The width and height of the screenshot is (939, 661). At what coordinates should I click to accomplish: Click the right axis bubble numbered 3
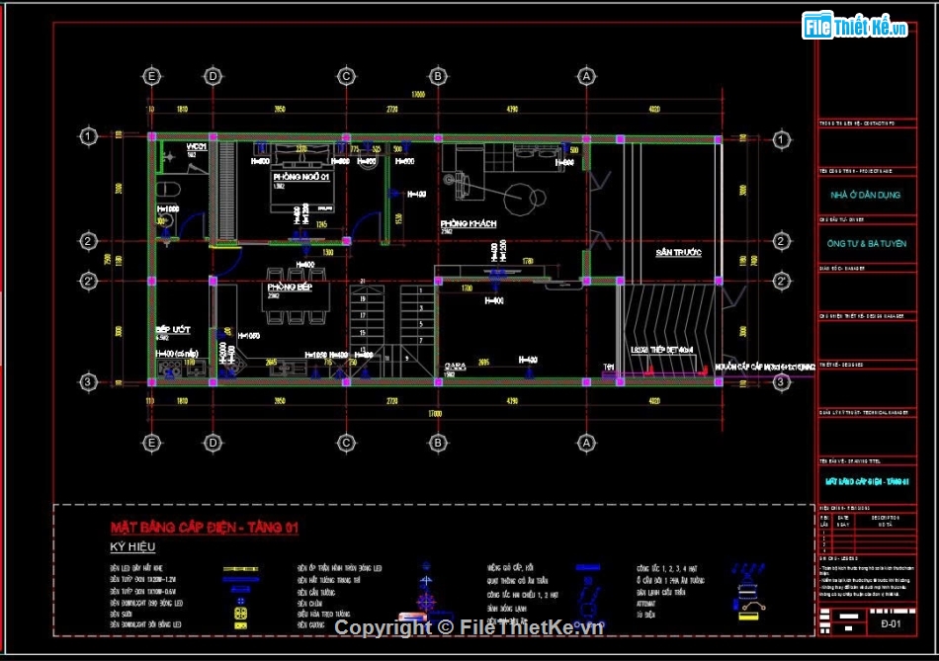tap(780, 381)
